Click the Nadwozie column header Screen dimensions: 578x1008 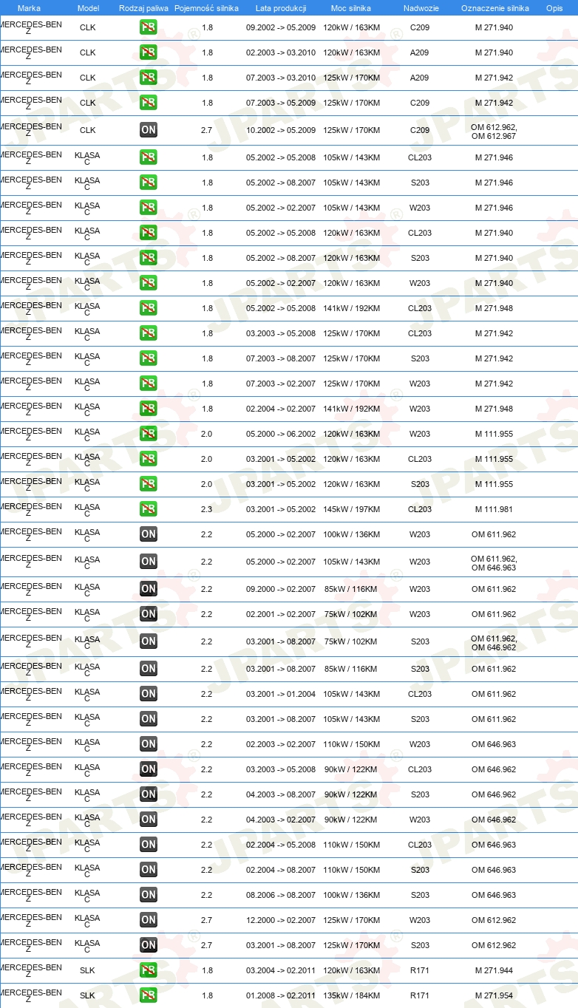[420, 8]
